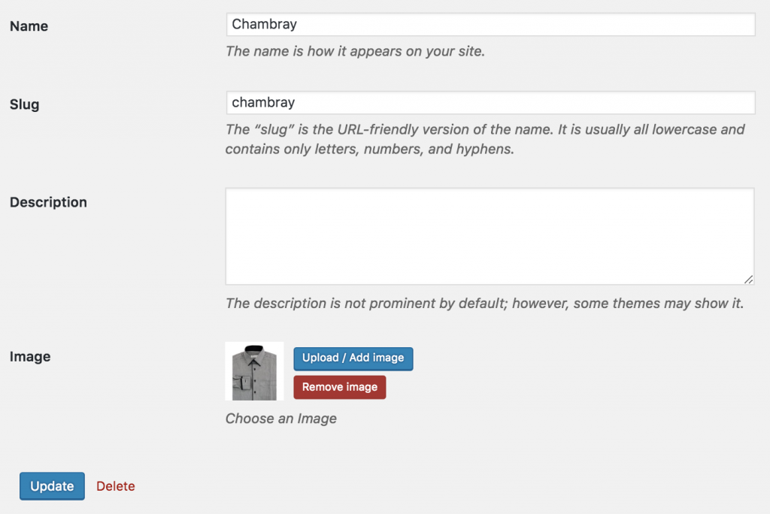This screenshot has height=514, width=770.
Task: Click the help text below Description box
Action: 484,304
